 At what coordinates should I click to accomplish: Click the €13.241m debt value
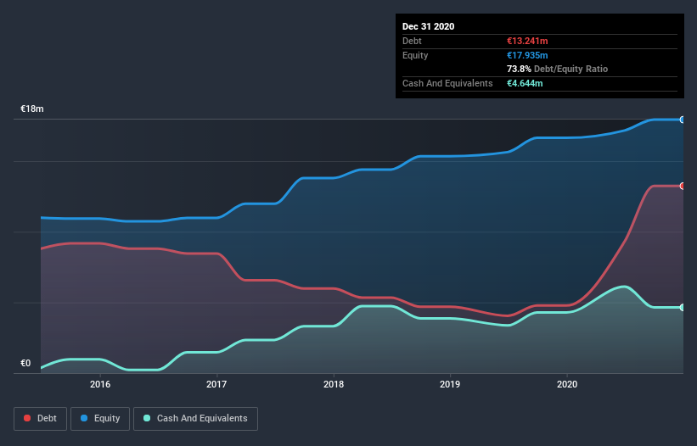click(x=527, y=41)
